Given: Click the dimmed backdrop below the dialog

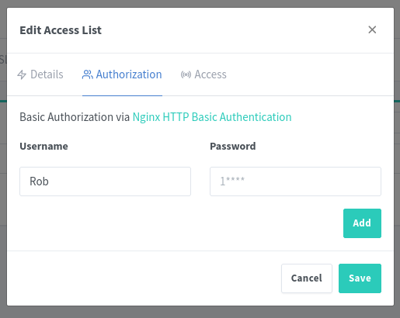Looking at the screenshot, I should pos(200,313).
